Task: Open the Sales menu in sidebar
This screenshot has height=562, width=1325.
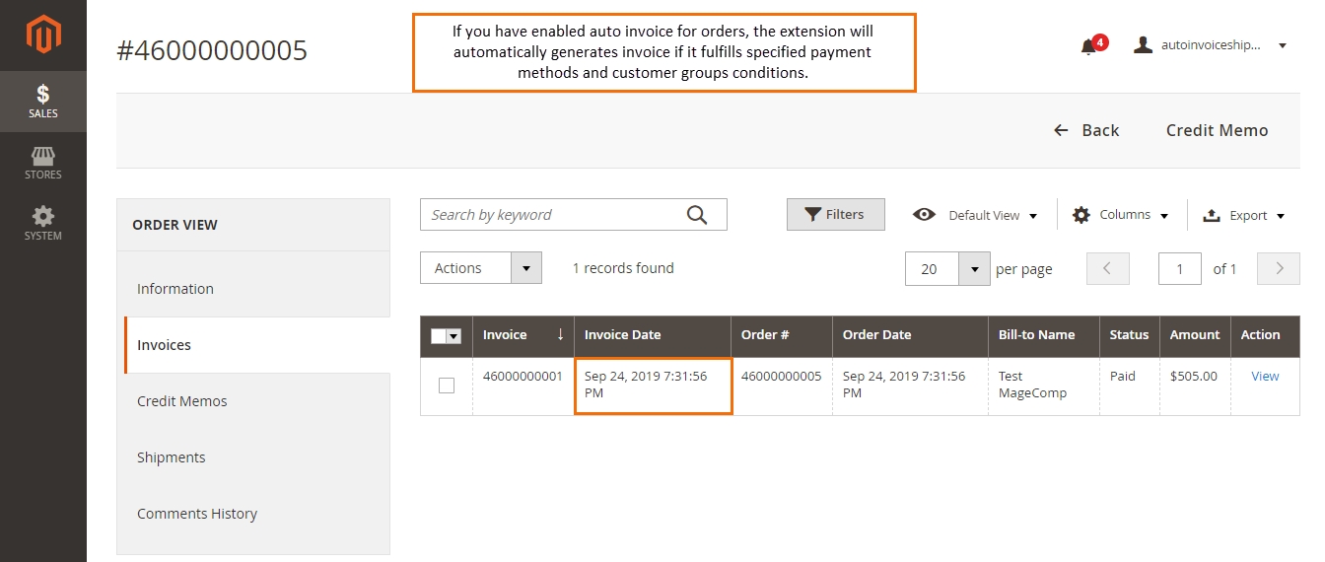Action: (x=43, y=102)
